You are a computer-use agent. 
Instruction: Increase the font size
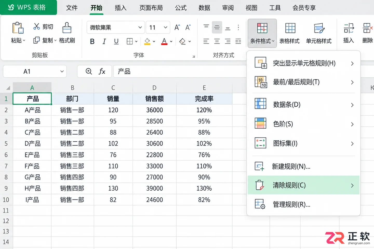coord(177,27)
